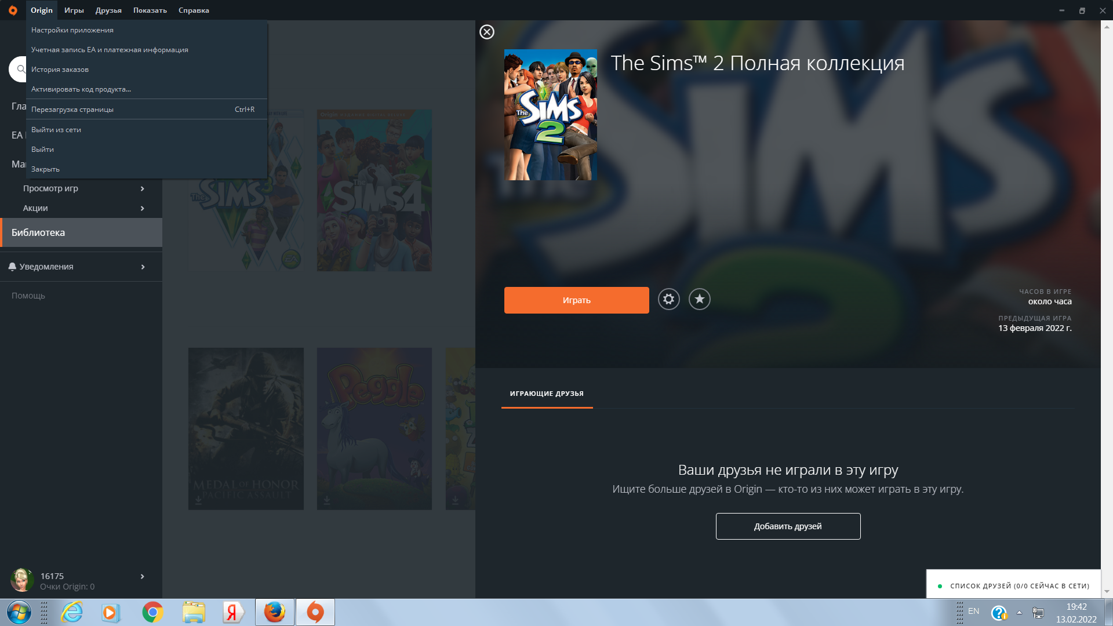Click Очки Origin: 0 text
The width and height of the screenshot is (1113, 626).
(67, 587)
